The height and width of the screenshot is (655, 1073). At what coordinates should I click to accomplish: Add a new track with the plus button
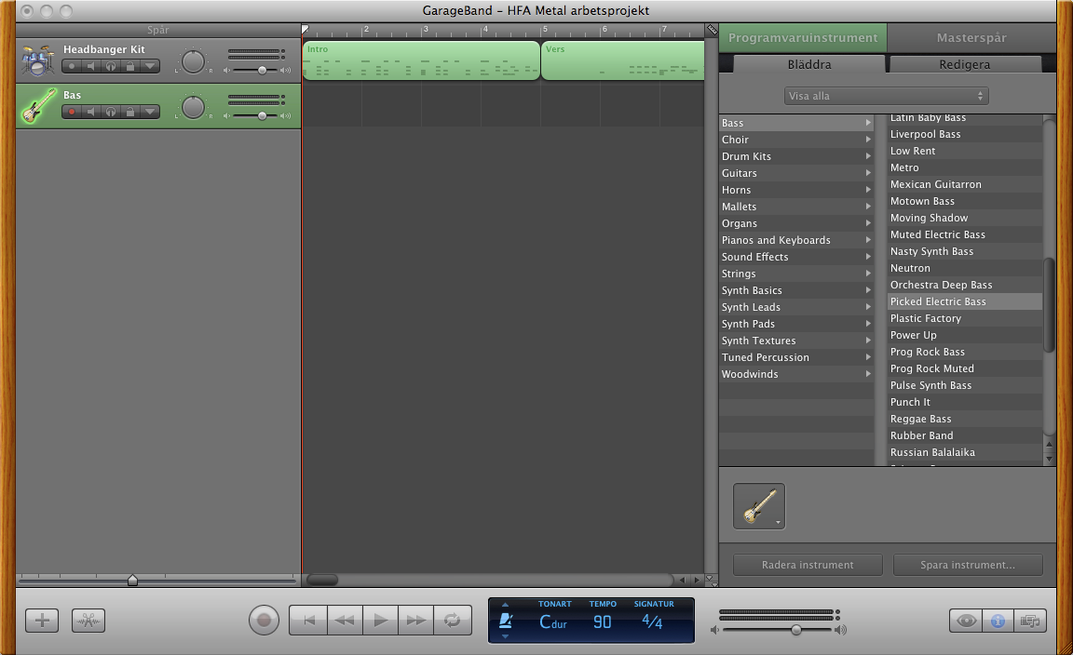coord(42,621)
